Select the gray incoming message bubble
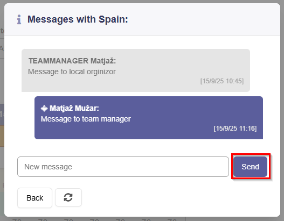 (x=136, y=70)
